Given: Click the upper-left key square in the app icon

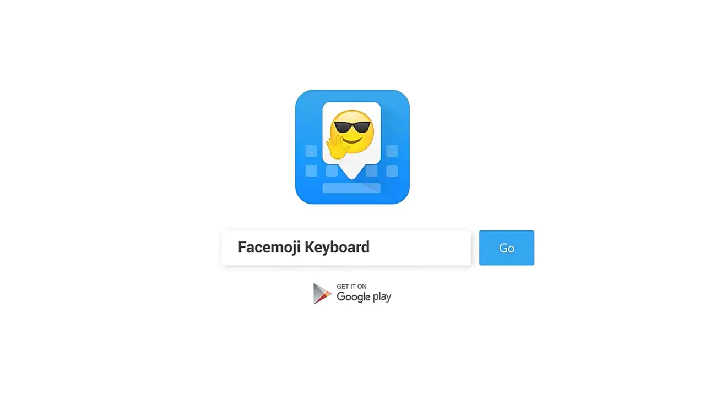Looking at the screenshot, I should point(311,151).
